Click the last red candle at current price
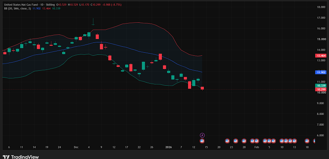329x159 pixels. (x=202, y=88)
